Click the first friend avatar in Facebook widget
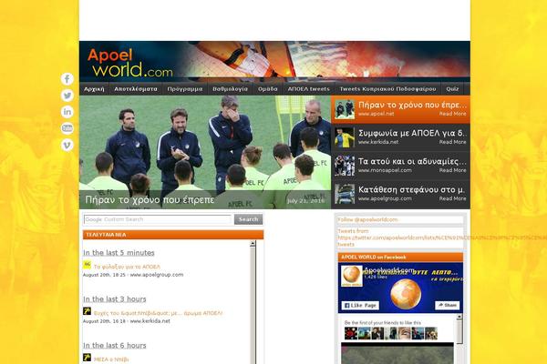 click(351, 334)
